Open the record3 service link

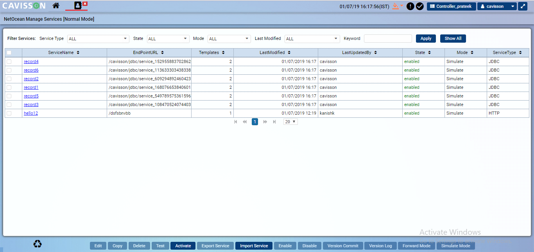tap(31, 105)
